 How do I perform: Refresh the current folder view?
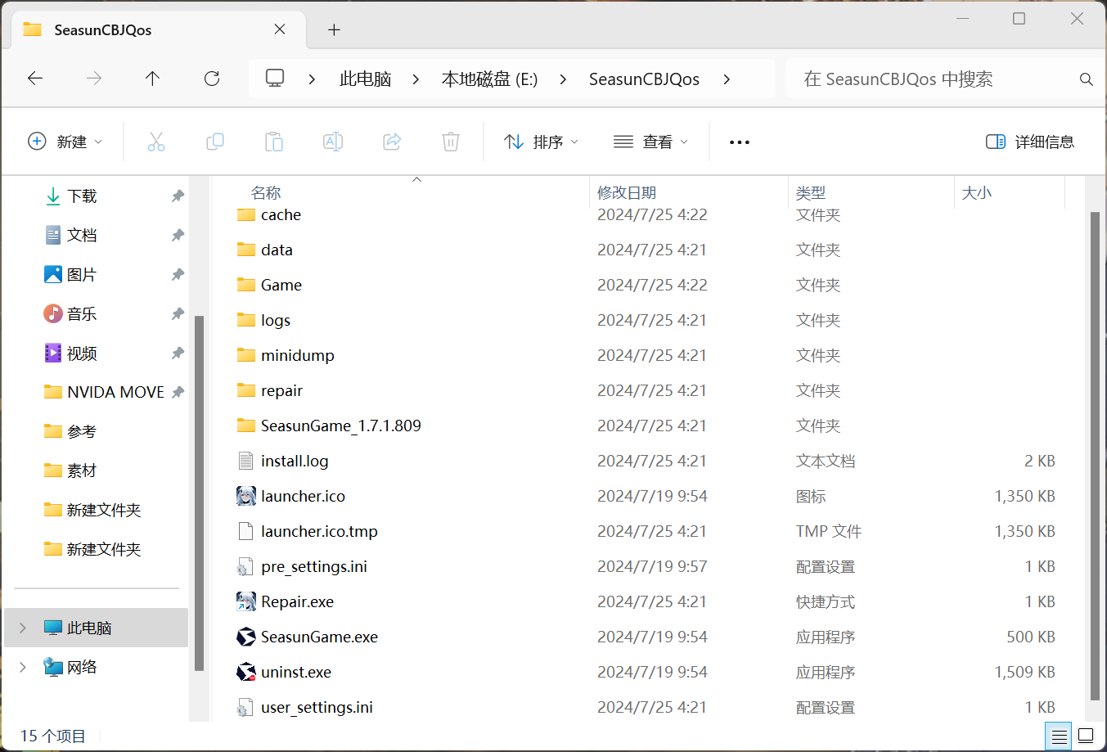(212, 79)
